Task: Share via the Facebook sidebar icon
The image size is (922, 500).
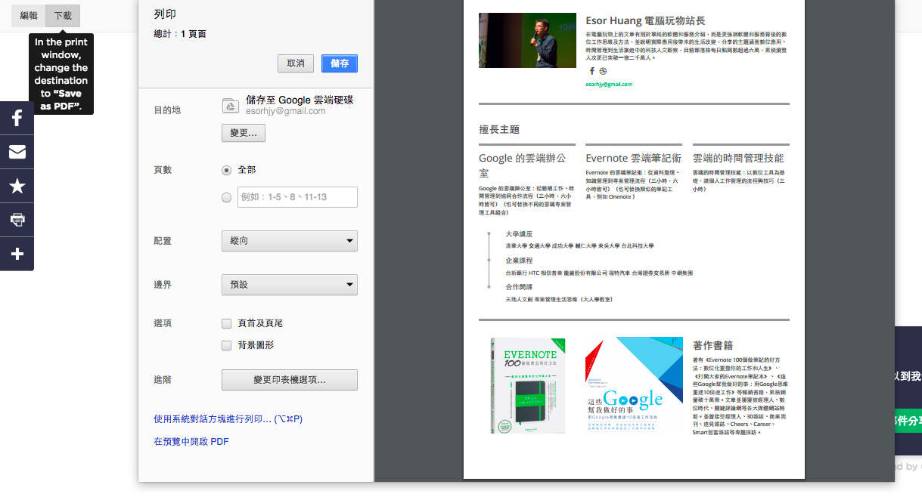Action: click(x=17, y=118)
